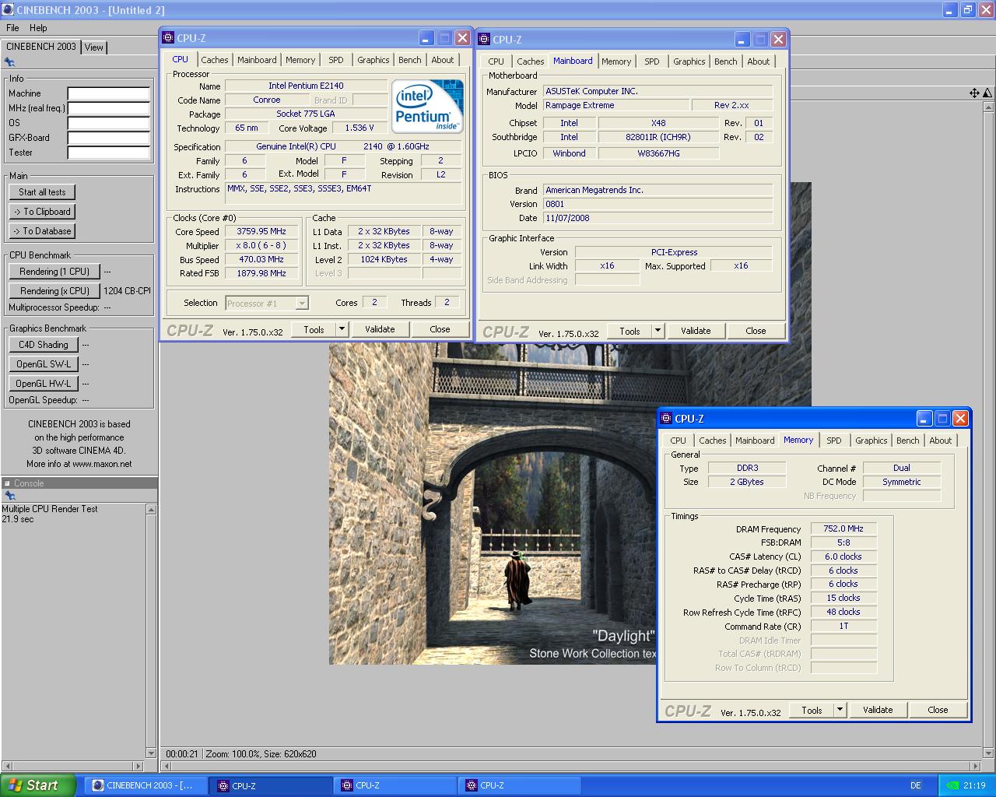Click the DE language indicator in the taskbar
Image resolution: width=996 pixels, height=797 pixels.
(x=916, y=785)
